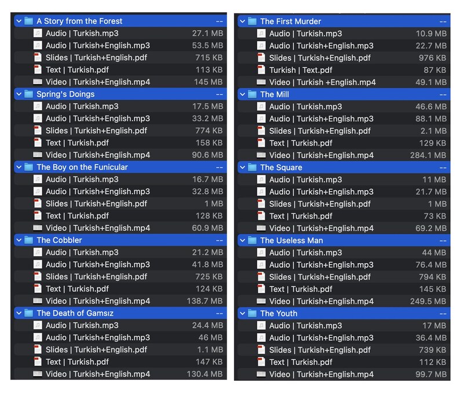Select The Death of Gamsız folder name
This screenshot has width=460, height=393.
[75, 314]
